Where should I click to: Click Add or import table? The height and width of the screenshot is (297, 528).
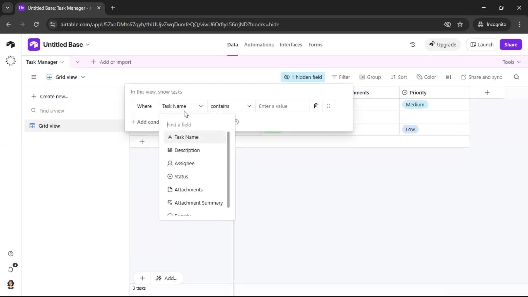pos(111,62)
